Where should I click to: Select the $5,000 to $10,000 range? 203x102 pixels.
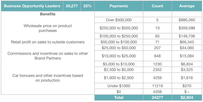click(x=119, y=64)
